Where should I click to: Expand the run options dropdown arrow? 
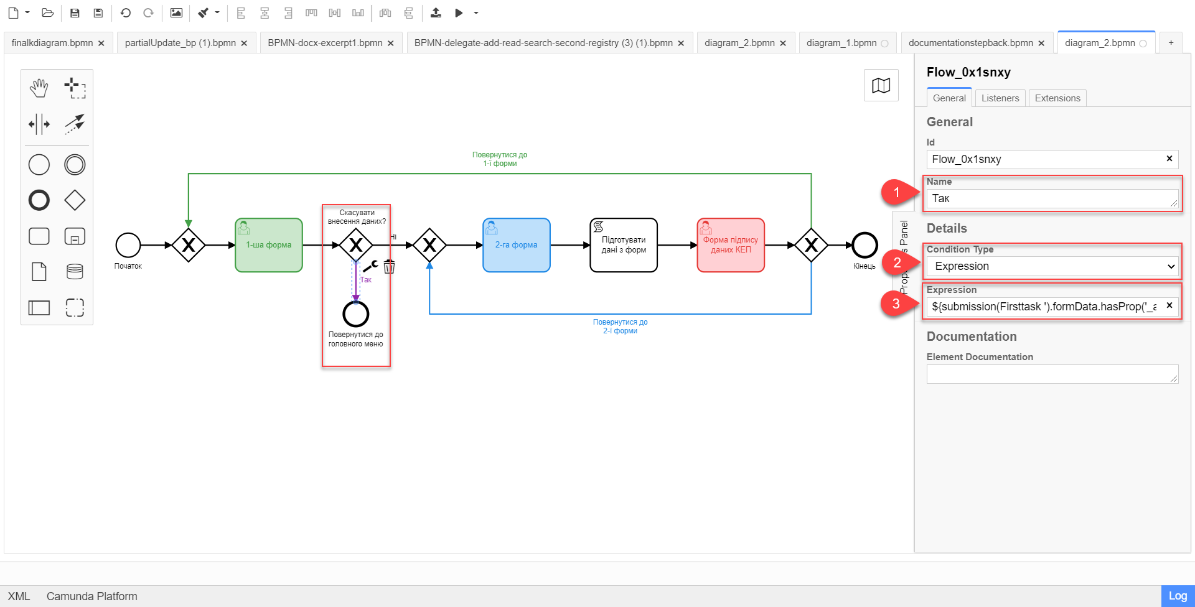pos(476,13)
